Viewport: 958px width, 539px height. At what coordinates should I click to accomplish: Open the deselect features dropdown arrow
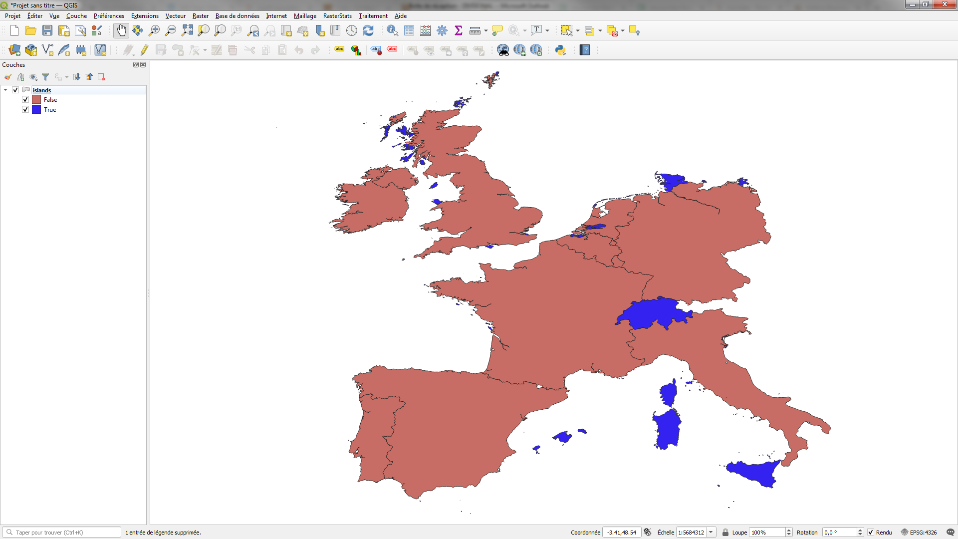click(x=623, y=31)
